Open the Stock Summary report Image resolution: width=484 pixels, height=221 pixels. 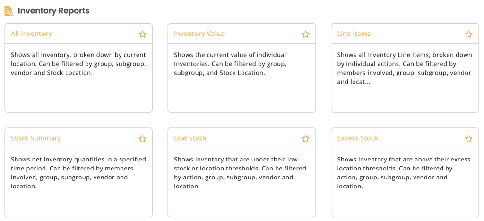point(36,138)
